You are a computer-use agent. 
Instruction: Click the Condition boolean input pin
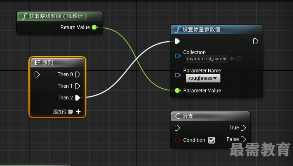pos(178,140)
